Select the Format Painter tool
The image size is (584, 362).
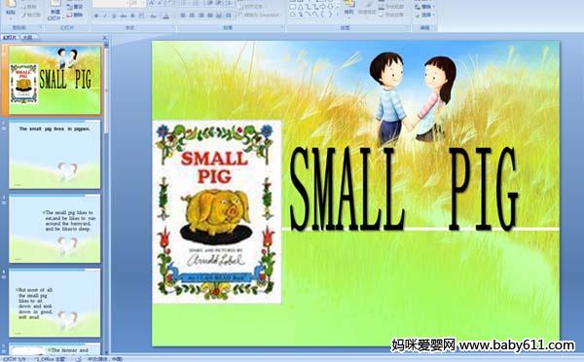(31, 15)
